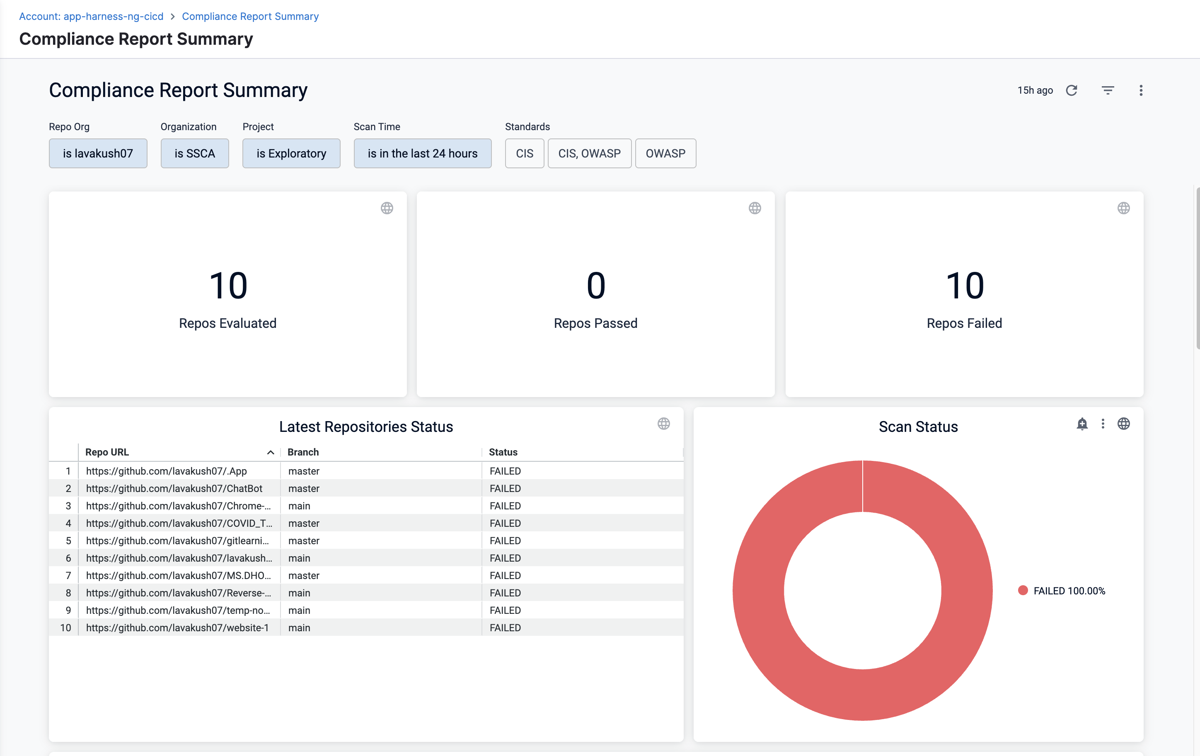Toggle the CIS, OWASP standards filter
This screenshot has height=756, width=1200.
pos(589,153)
